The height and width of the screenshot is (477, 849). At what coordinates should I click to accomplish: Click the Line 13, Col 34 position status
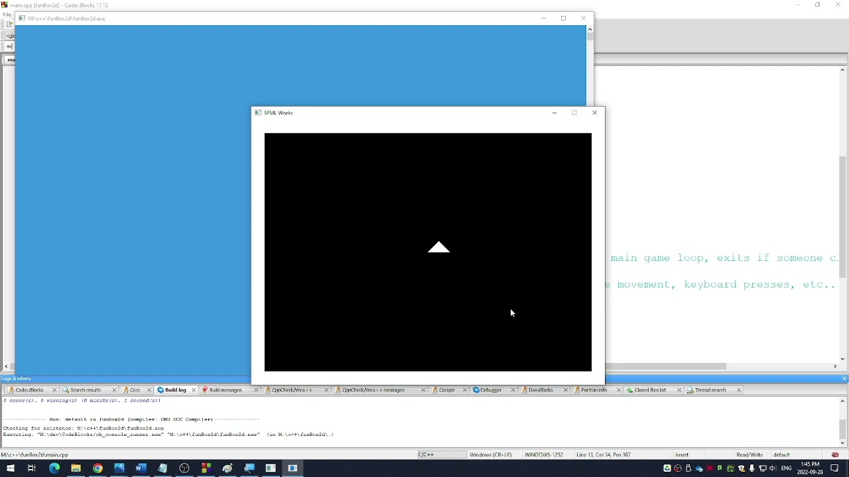click(604, 455)
